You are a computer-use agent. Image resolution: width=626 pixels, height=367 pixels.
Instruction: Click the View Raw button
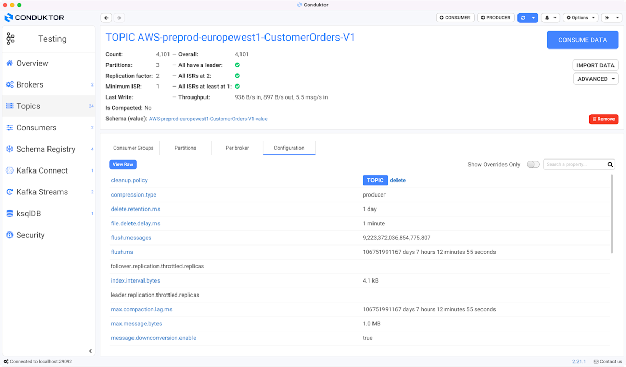click(x=123, y=164)
